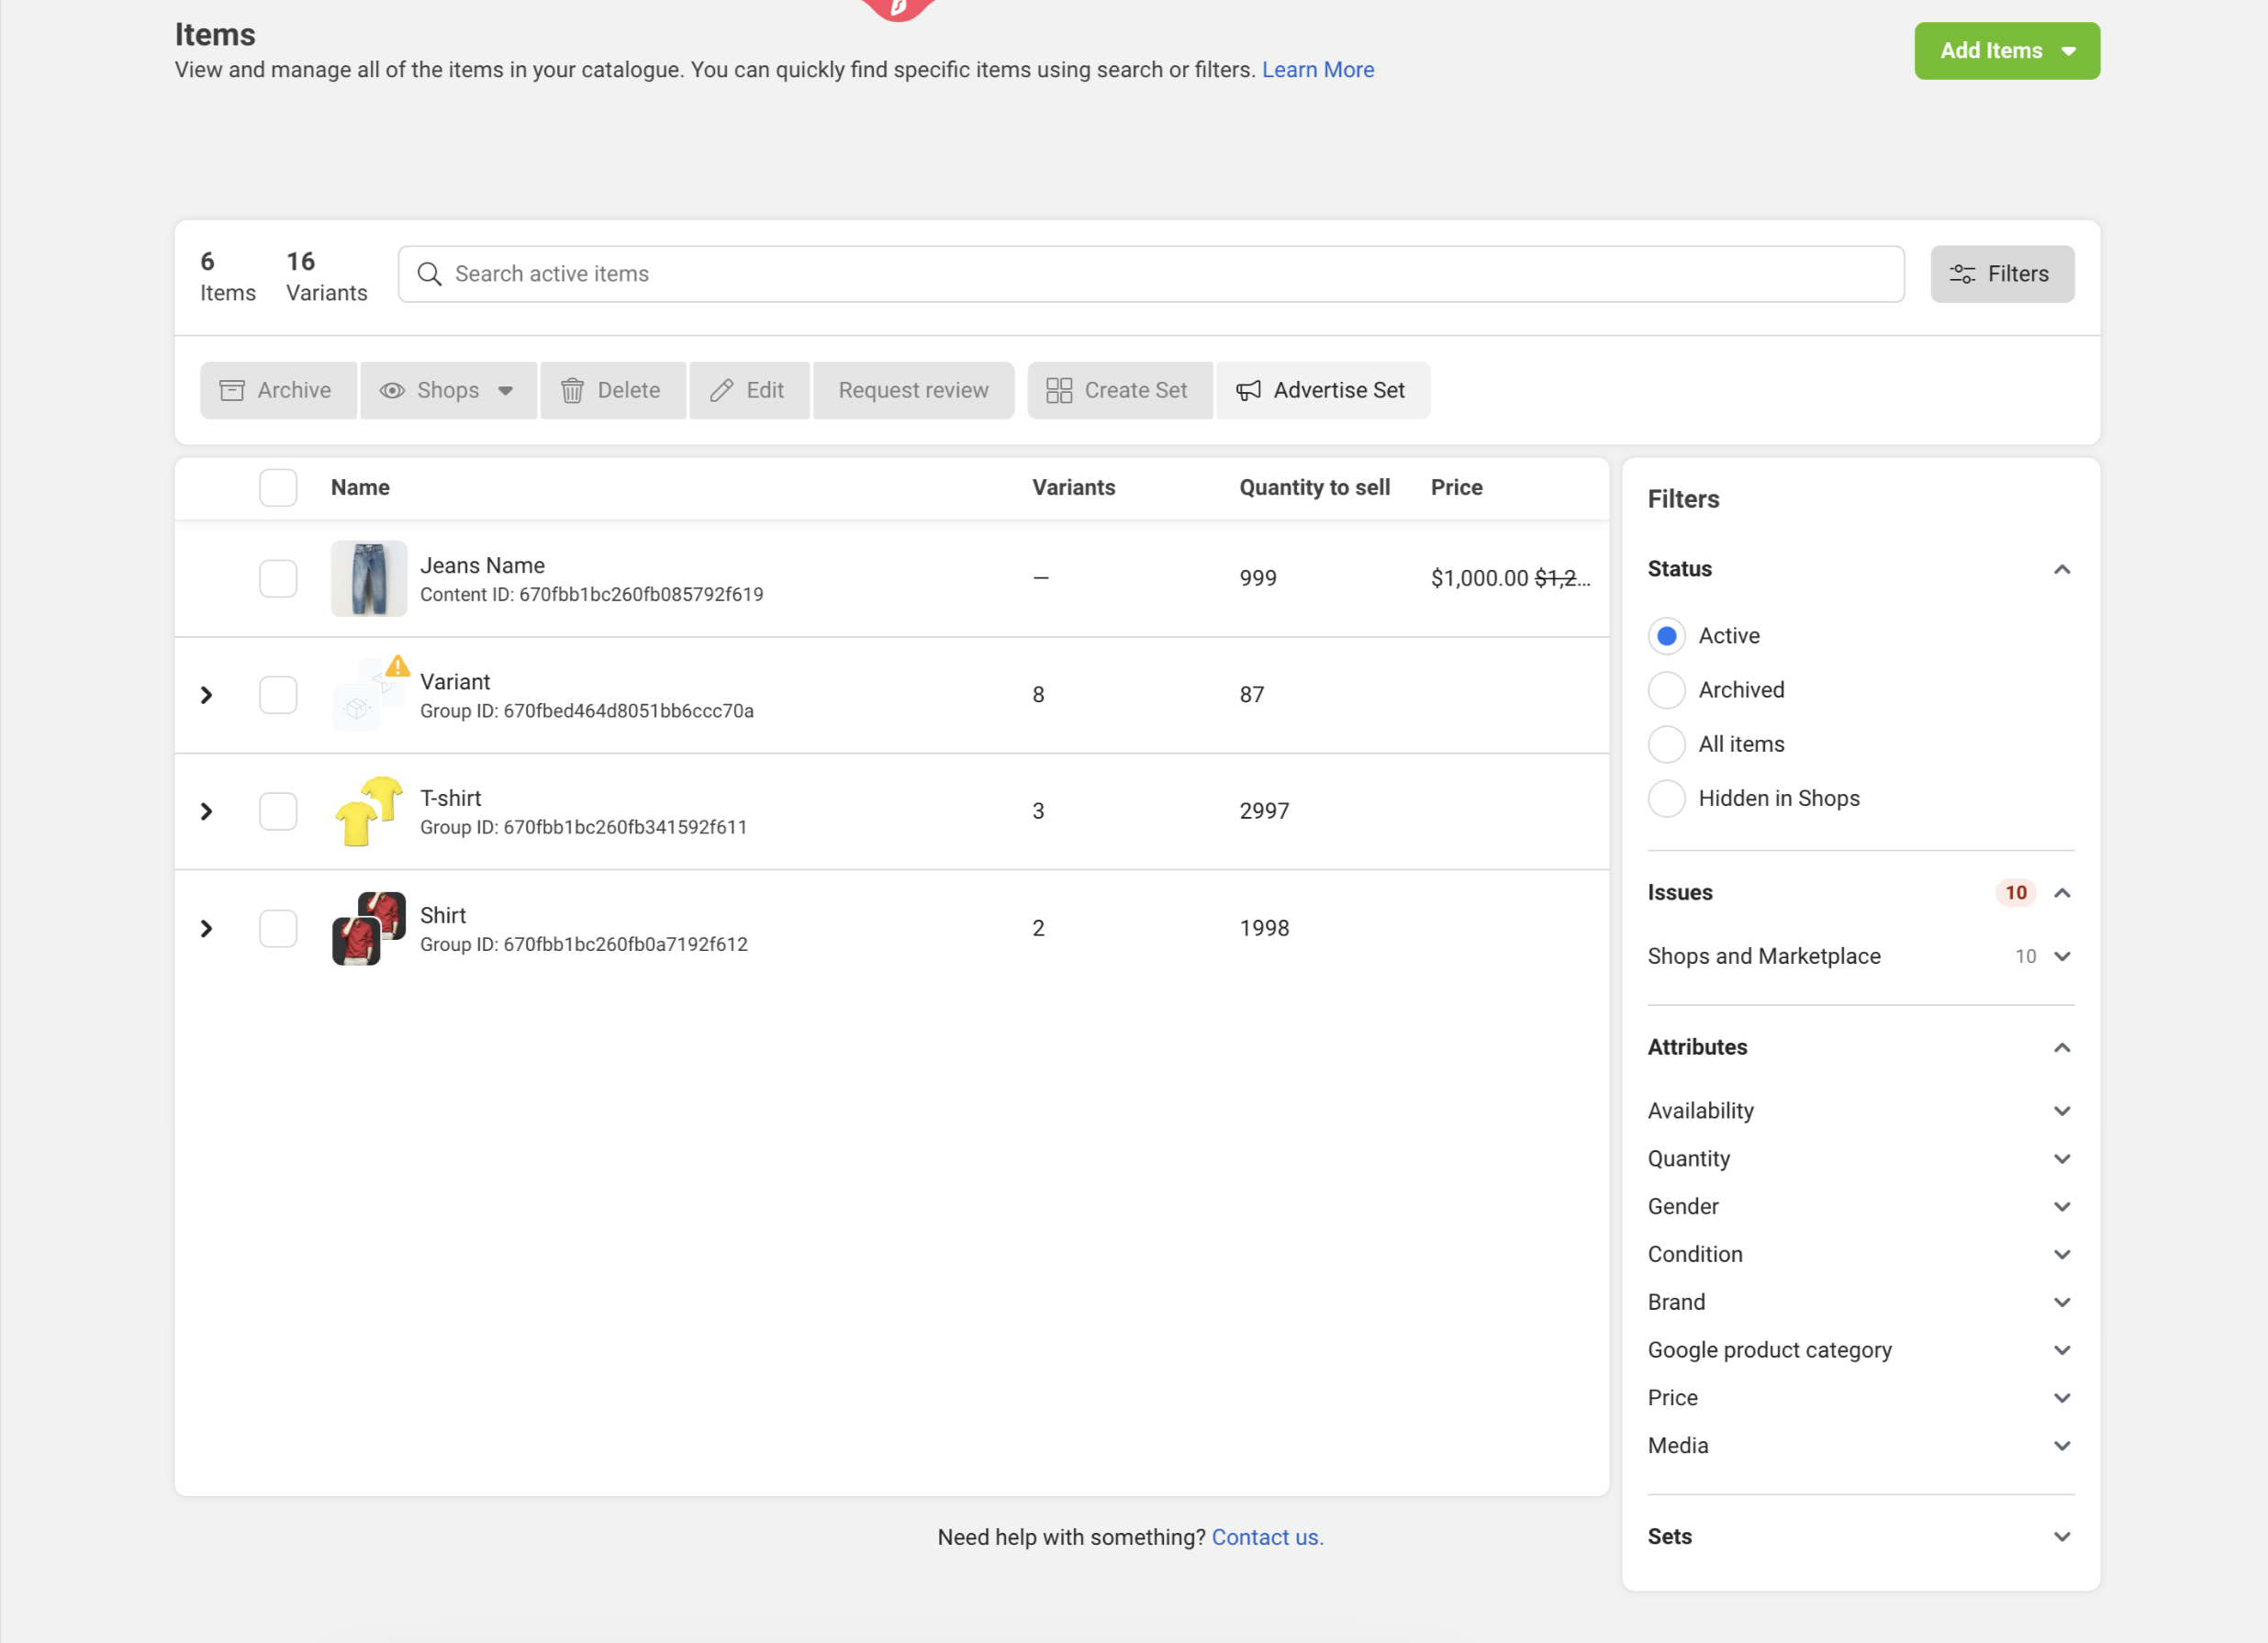Expand the T-shirt variants row

coord(207,811)
